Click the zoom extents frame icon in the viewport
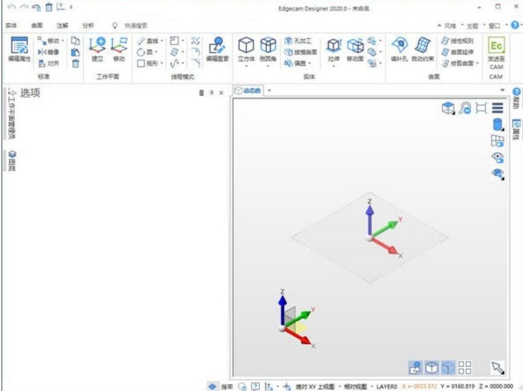 click(x=481, y=108)
